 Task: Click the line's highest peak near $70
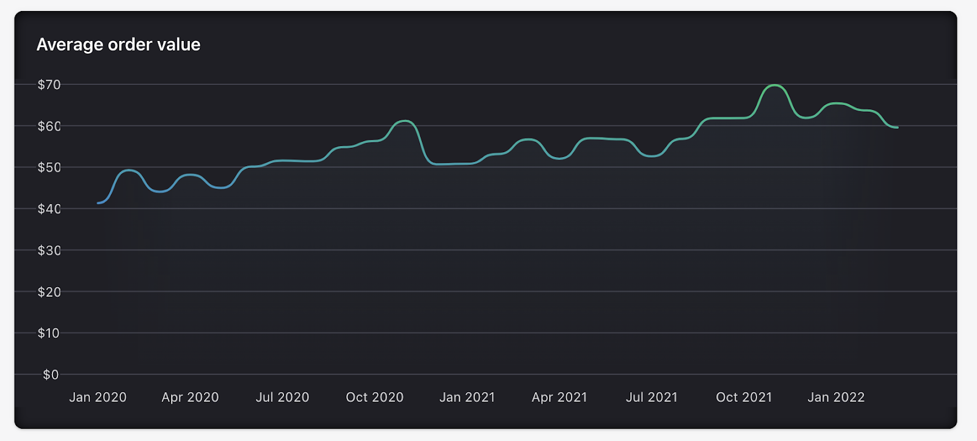click(x=775, y=86)
